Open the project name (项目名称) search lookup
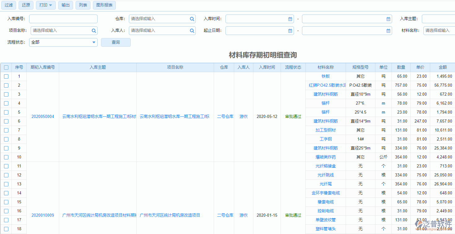 [94, 30]
